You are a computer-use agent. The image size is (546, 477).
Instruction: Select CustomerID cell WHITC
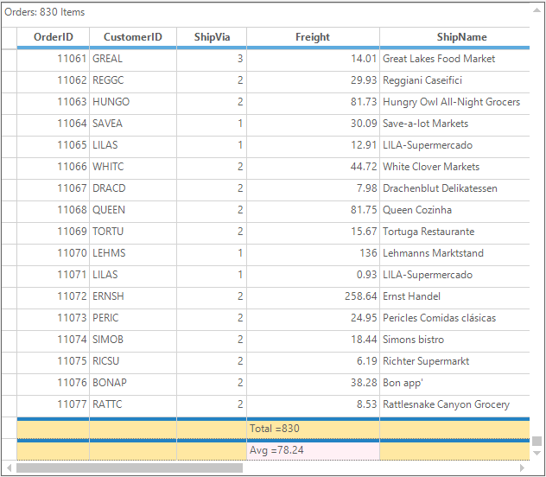[x=133, y=169]
